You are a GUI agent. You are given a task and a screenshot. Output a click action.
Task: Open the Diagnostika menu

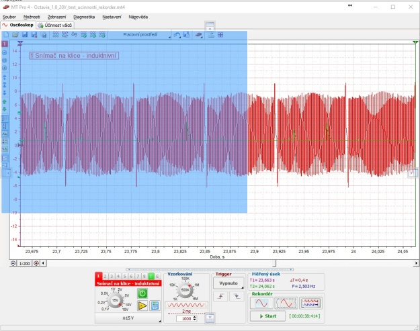pos(84,17)
